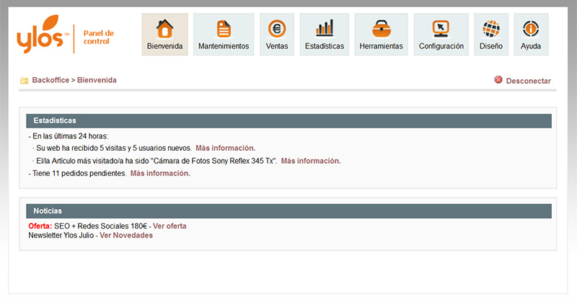Open the Estadísticas bar chart icon

[x=325, y=29]
